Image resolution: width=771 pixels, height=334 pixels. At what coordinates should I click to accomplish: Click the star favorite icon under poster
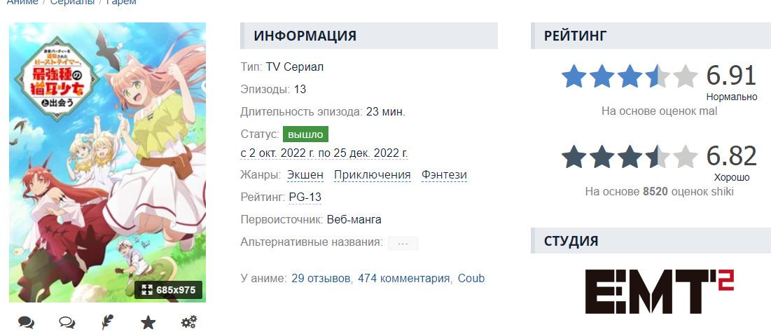pos(148,322)
